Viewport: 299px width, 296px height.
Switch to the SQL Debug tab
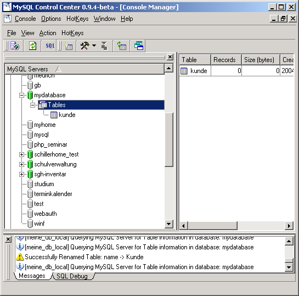coord(72,276)
